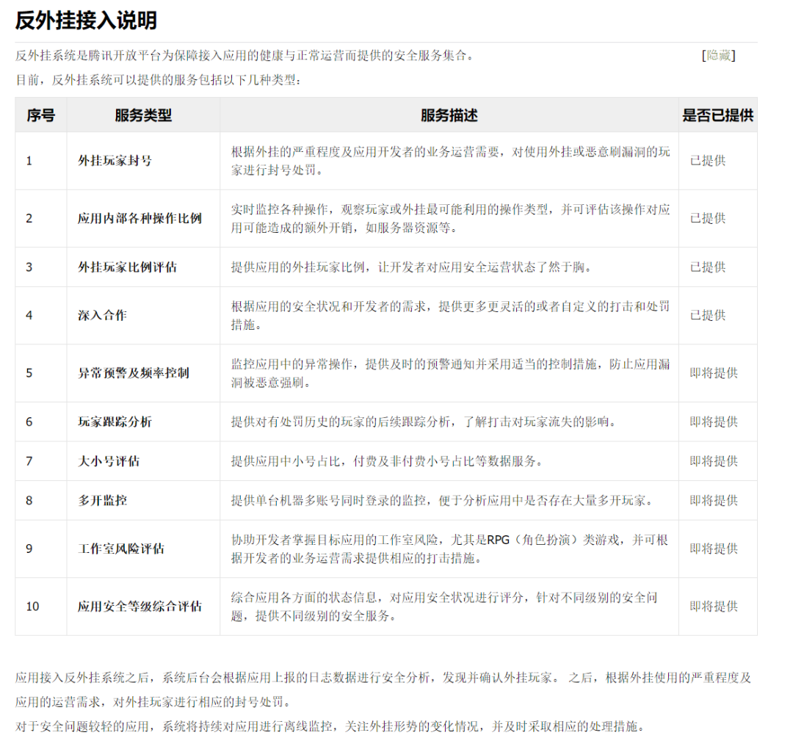Click sequence number 2 in the table
793x749 pixels.
(29, 219)
